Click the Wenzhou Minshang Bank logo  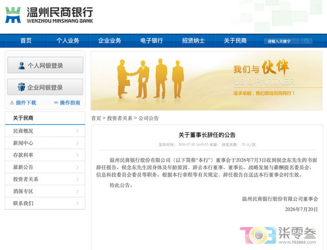[49, 15]
